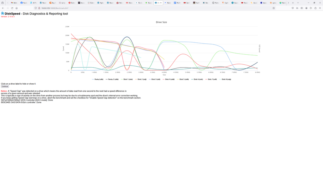Screen dimensions: 323x177
Task: Toggle the sidebar icon in toolbar
Action: (302, 8)
